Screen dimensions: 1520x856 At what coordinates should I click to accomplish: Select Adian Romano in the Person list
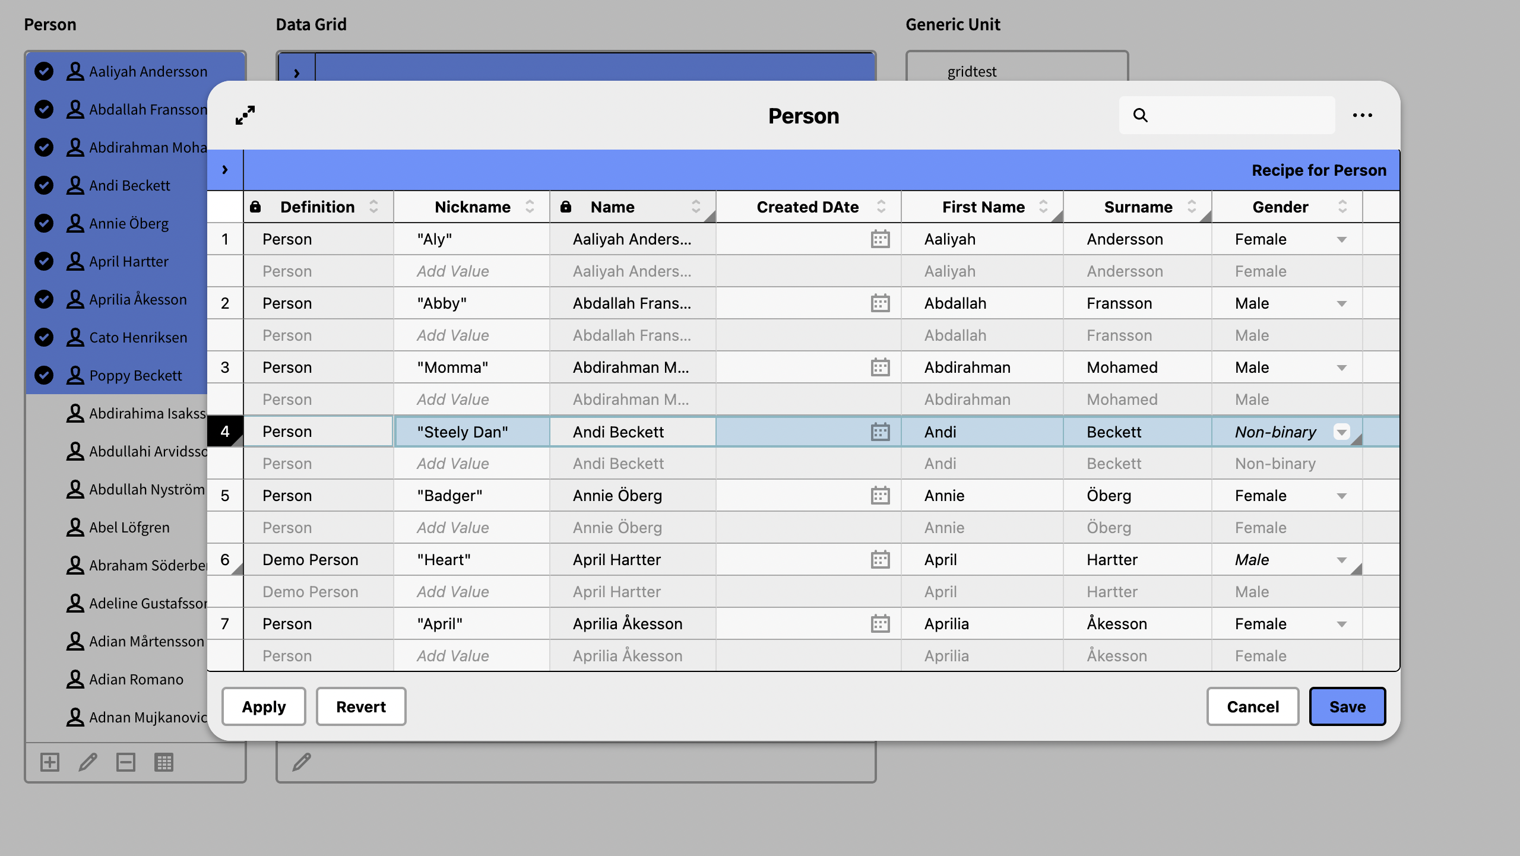(136, 679)
